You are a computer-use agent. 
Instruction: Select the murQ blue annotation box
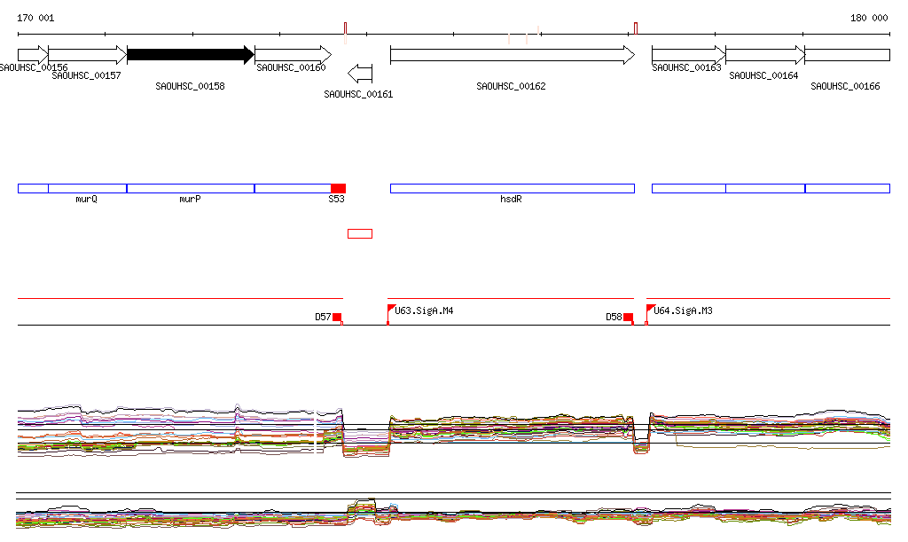point(88,188)
